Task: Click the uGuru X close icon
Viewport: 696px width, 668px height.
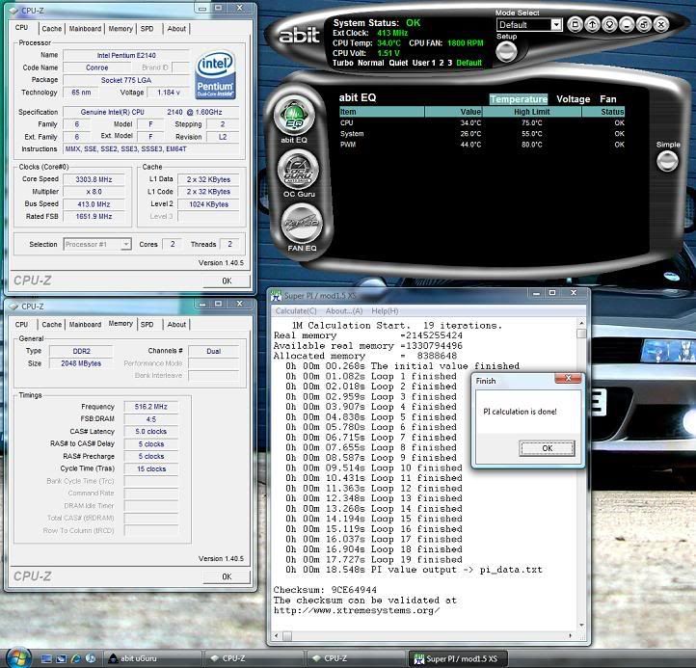Action: click(x=661, y=24)
